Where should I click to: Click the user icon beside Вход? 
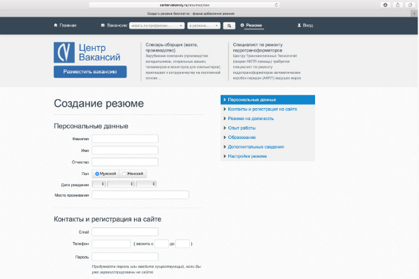tap(299, 25)
